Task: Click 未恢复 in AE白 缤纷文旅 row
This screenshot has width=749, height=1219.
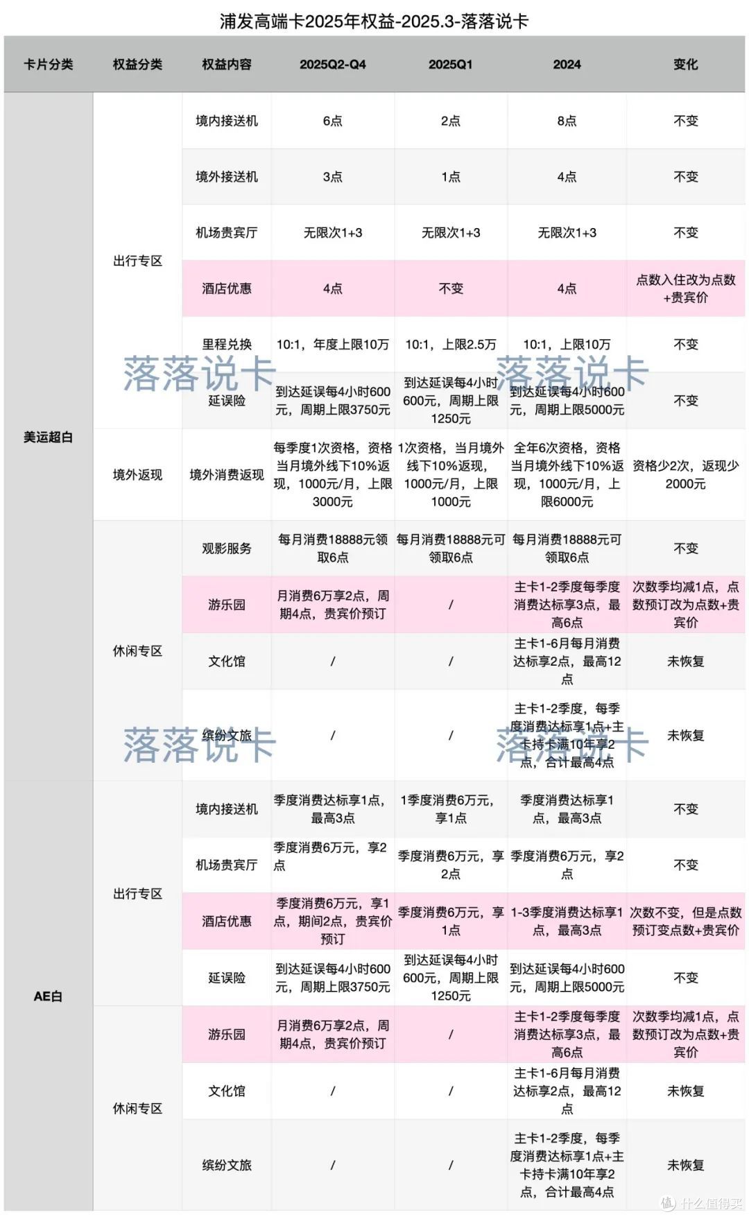Action: point(685,1166)
